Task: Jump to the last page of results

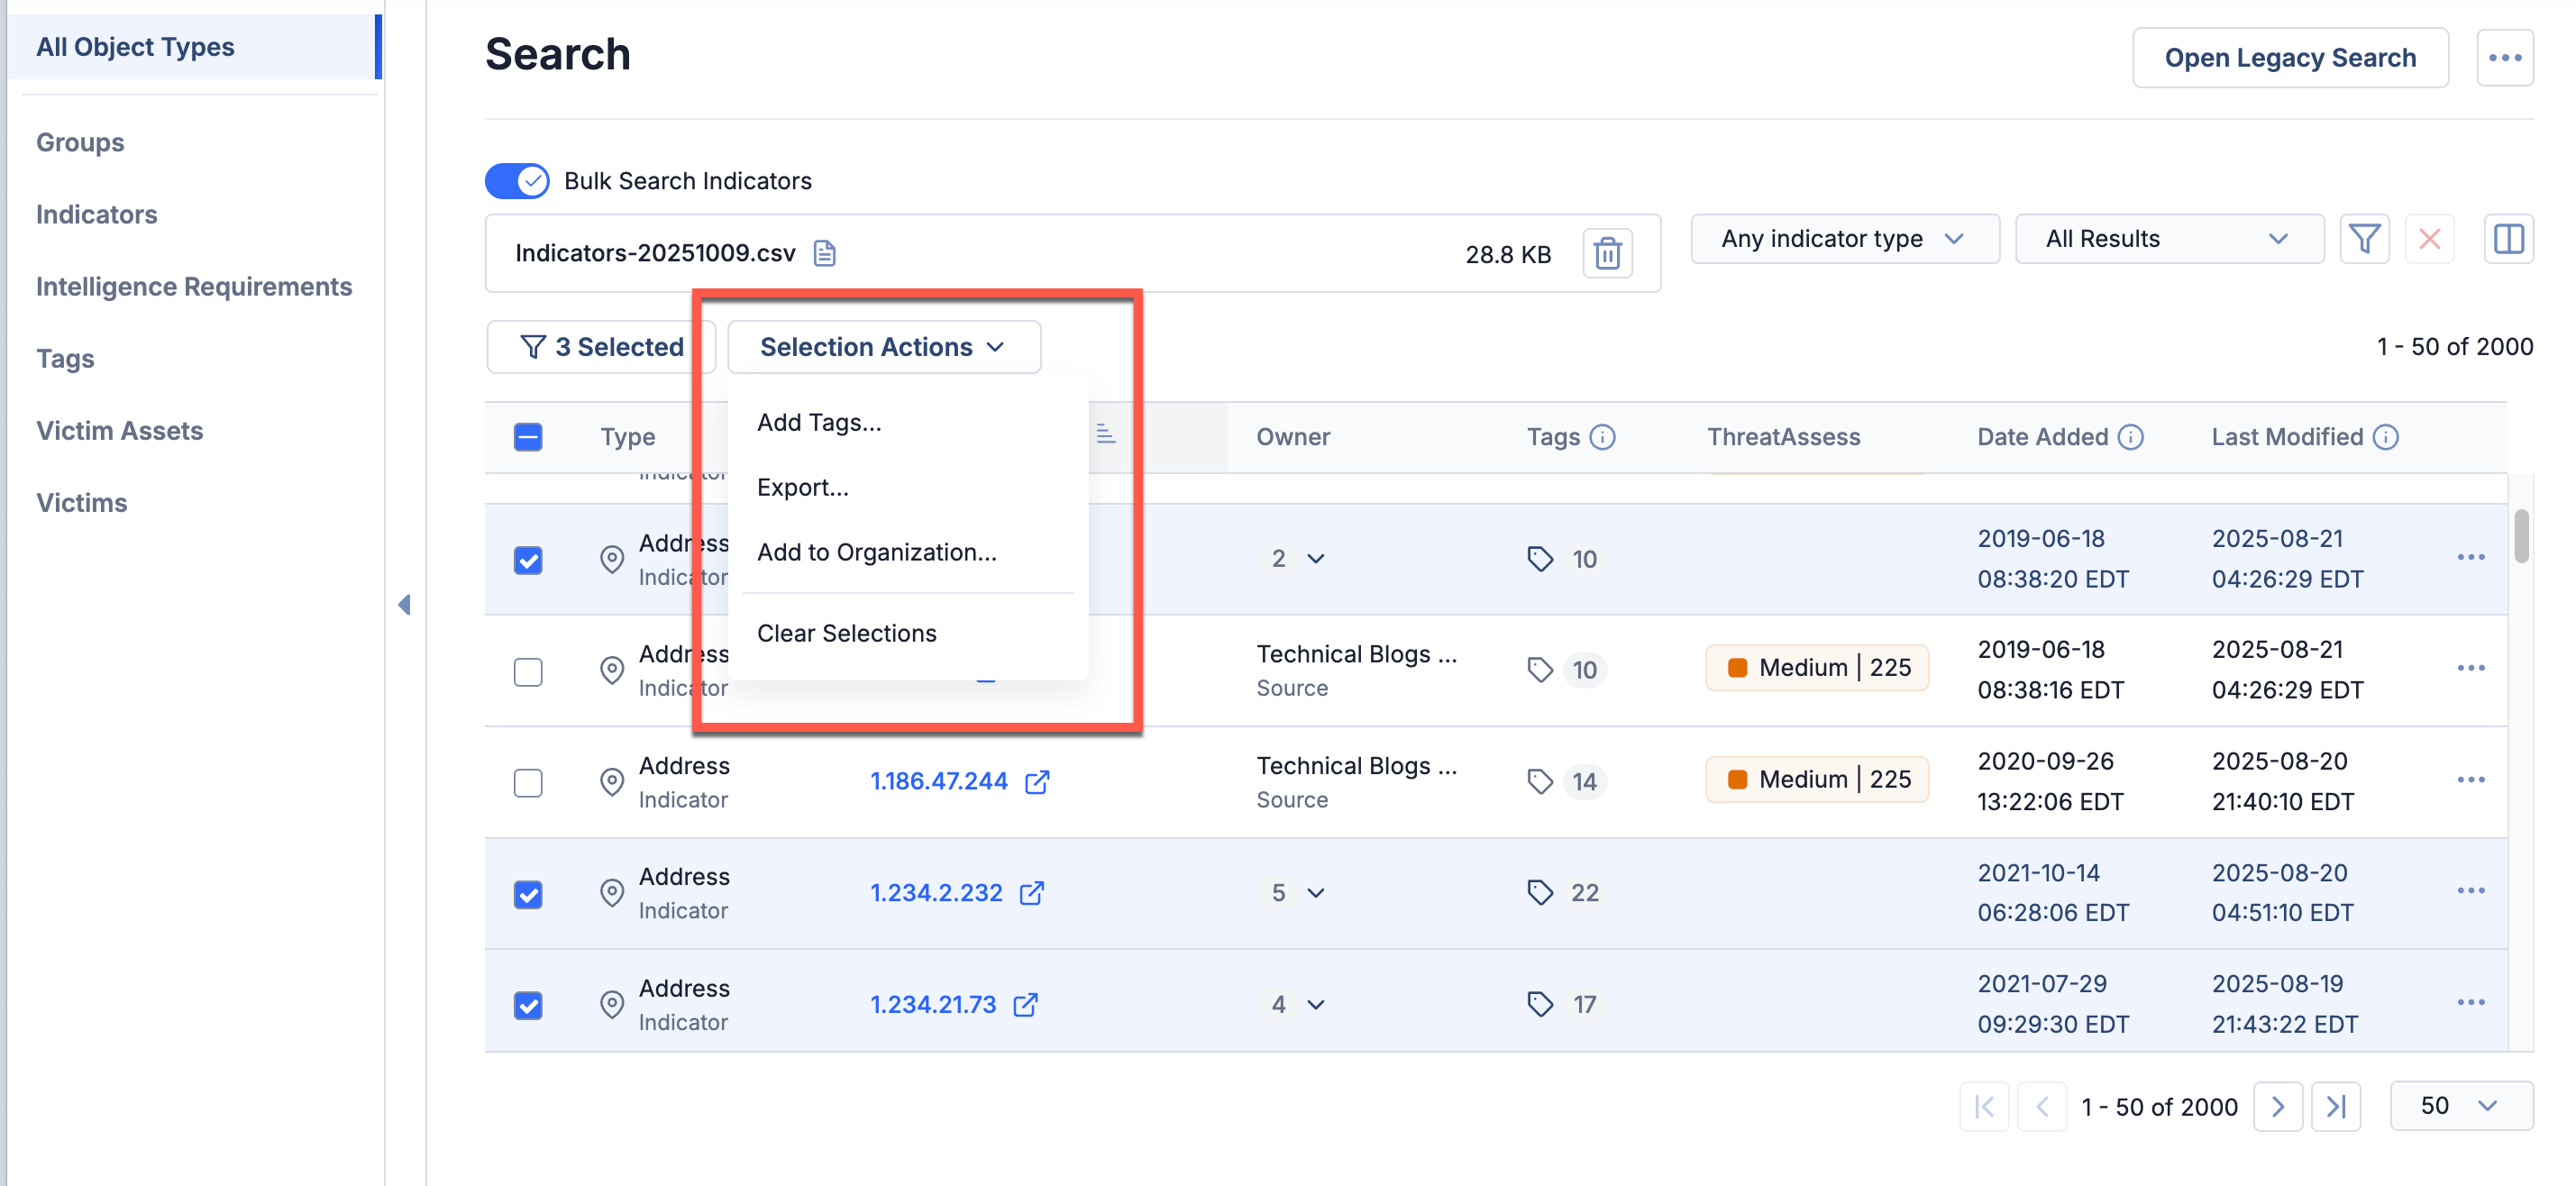Action: (x=2337, y=1106)
